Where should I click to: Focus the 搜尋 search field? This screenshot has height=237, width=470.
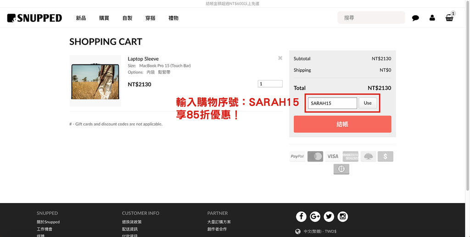(371, 18)
